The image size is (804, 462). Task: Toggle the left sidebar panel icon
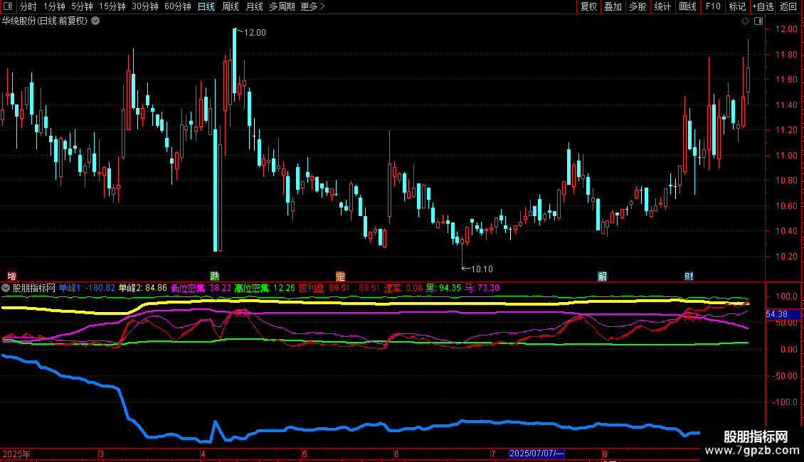pos(7,6)
